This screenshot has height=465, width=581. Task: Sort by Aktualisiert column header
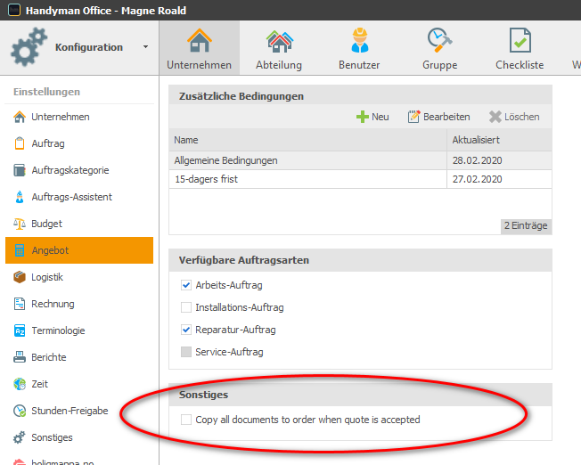(x=498, y=141)
